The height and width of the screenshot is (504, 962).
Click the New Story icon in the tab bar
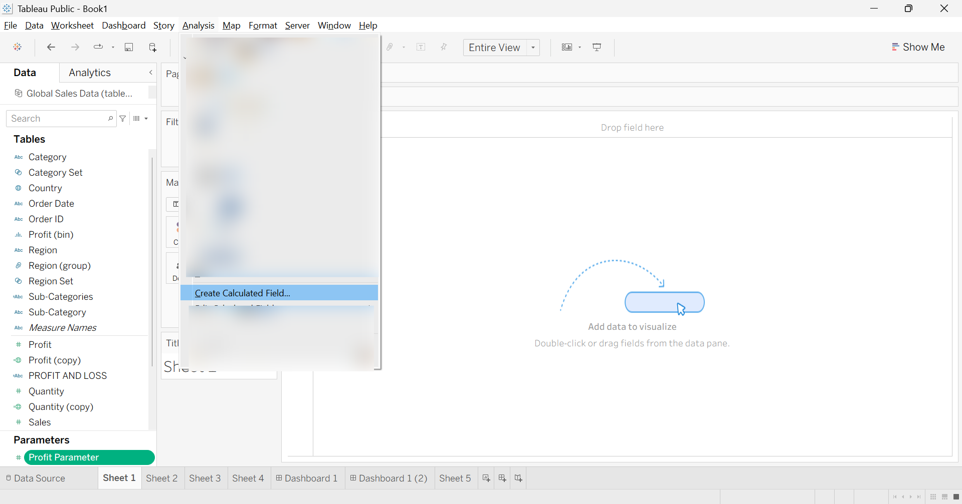tap(518, 478)
